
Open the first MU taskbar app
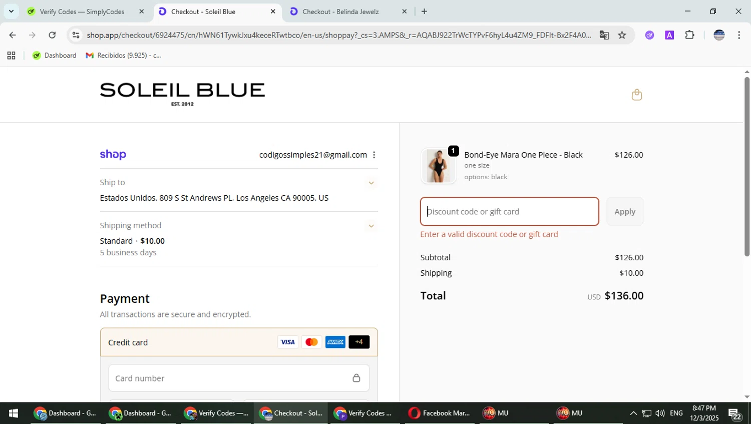[x=515, y=413]
